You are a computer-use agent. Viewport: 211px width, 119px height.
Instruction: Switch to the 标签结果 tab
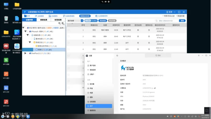pyautogui.click(x=58, y=20)
